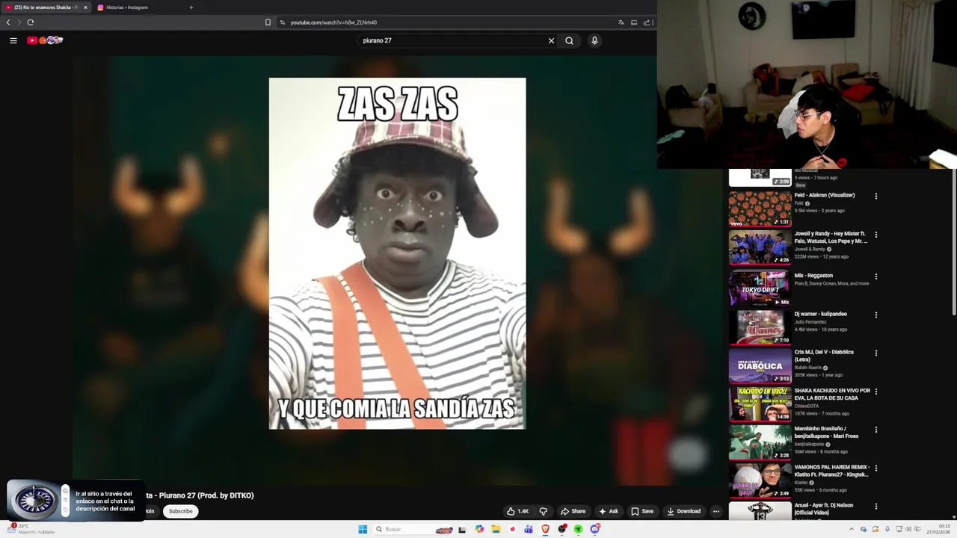Open a new browser tab

point(191,7)
